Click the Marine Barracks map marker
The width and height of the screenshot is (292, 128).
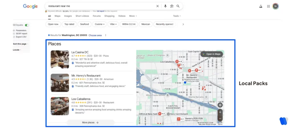(206, 97)
